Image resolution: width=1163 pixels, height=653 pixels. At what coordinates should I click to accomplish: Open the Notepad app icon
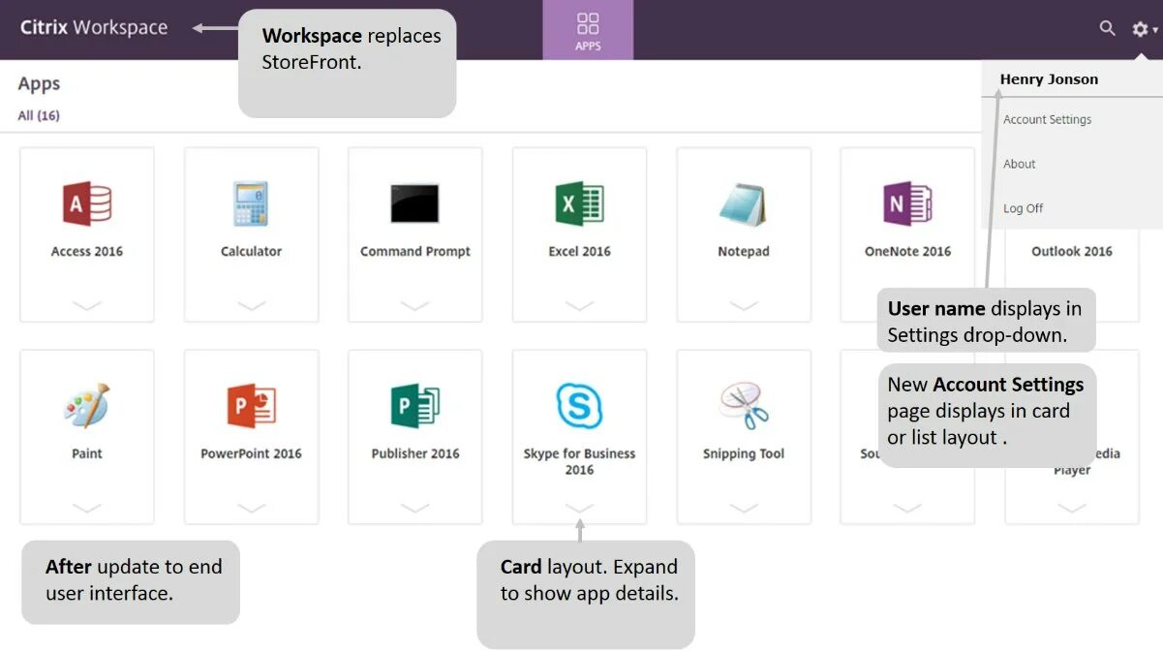(x=743, y=204)
